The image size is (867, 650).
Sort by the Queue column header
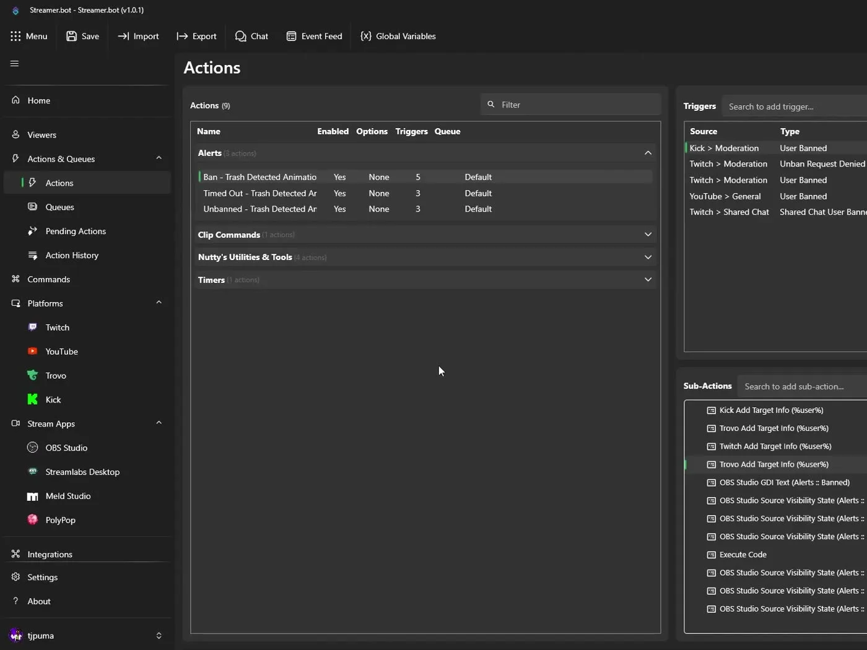(x=447, y=131)
